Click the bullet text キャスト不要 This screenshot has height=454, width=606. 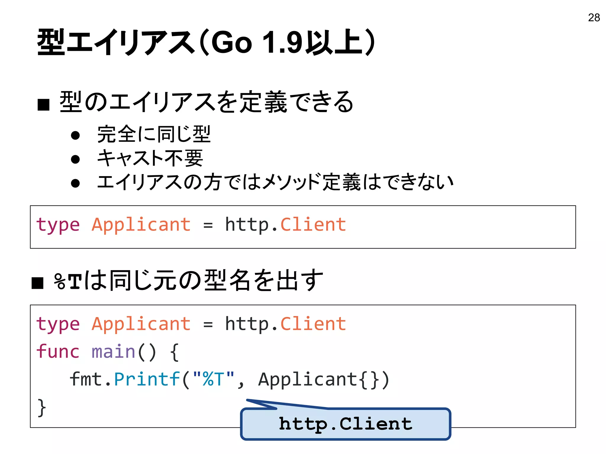tap(150, 158)
